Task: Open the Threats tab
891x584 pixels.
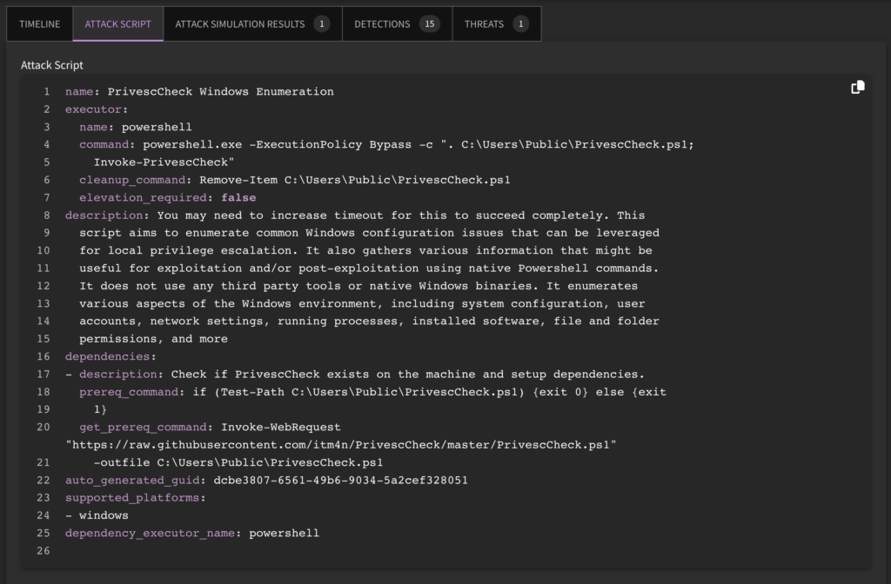Action: [x=497, y=23]
